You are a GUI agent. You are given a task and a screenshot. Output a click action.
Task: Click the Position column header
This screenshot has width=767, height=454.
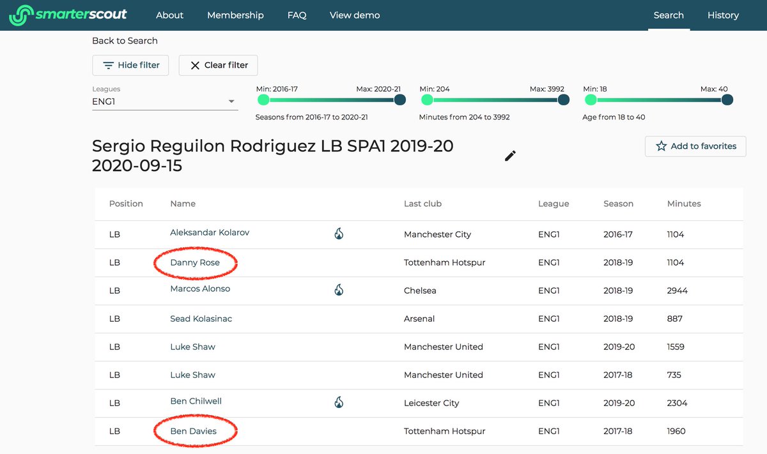[126, 204]
